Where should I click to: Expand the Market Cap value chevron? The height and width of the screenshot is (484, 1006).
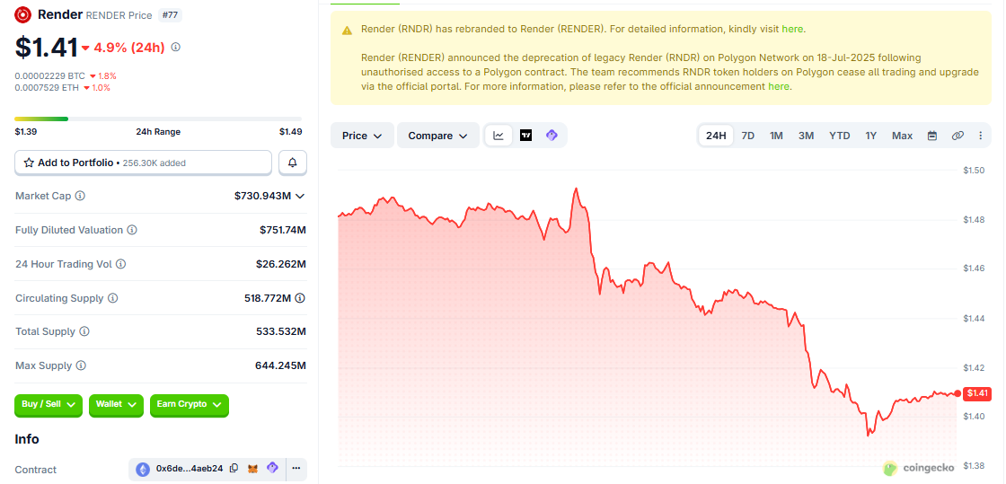(x=300, y=196)
